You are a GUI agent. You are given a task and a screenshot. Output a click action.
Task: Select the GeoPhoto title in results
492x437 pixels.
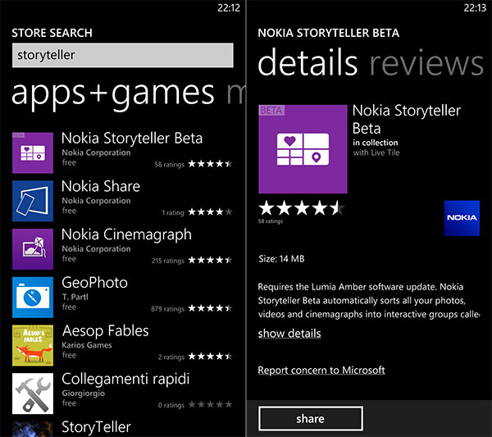point(95,283)
